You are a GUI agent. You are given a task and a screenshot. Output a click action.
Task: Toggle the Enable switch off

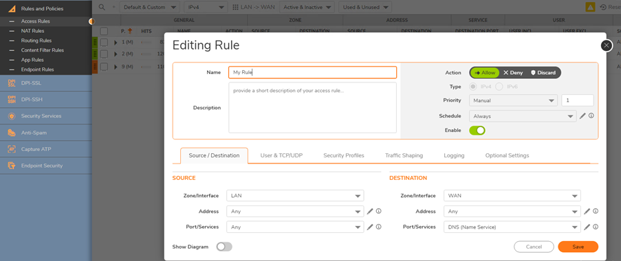[x=477, y=130]
